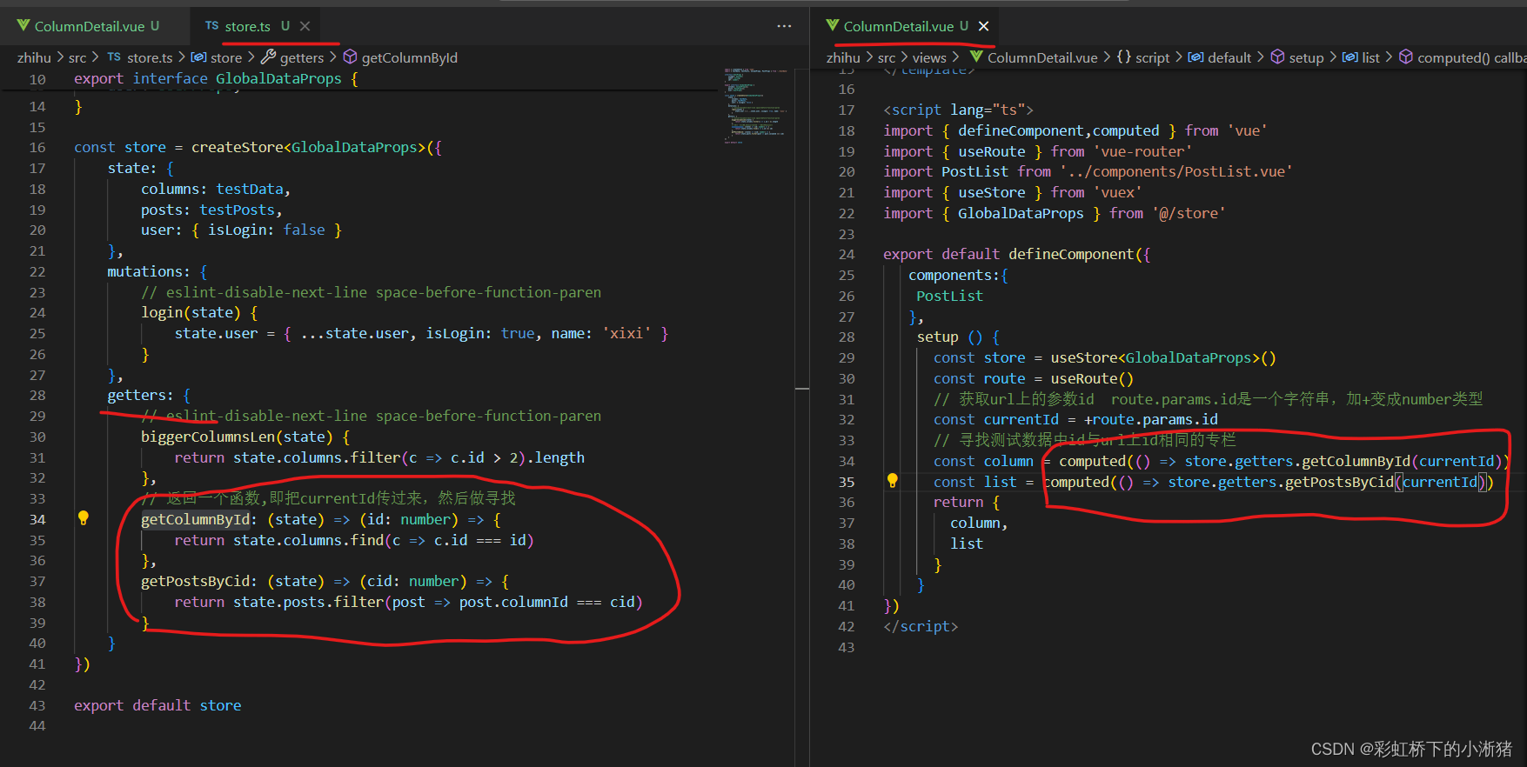Close the store.ts tab
Screen dimensions: 1527x767
[305, 26]
